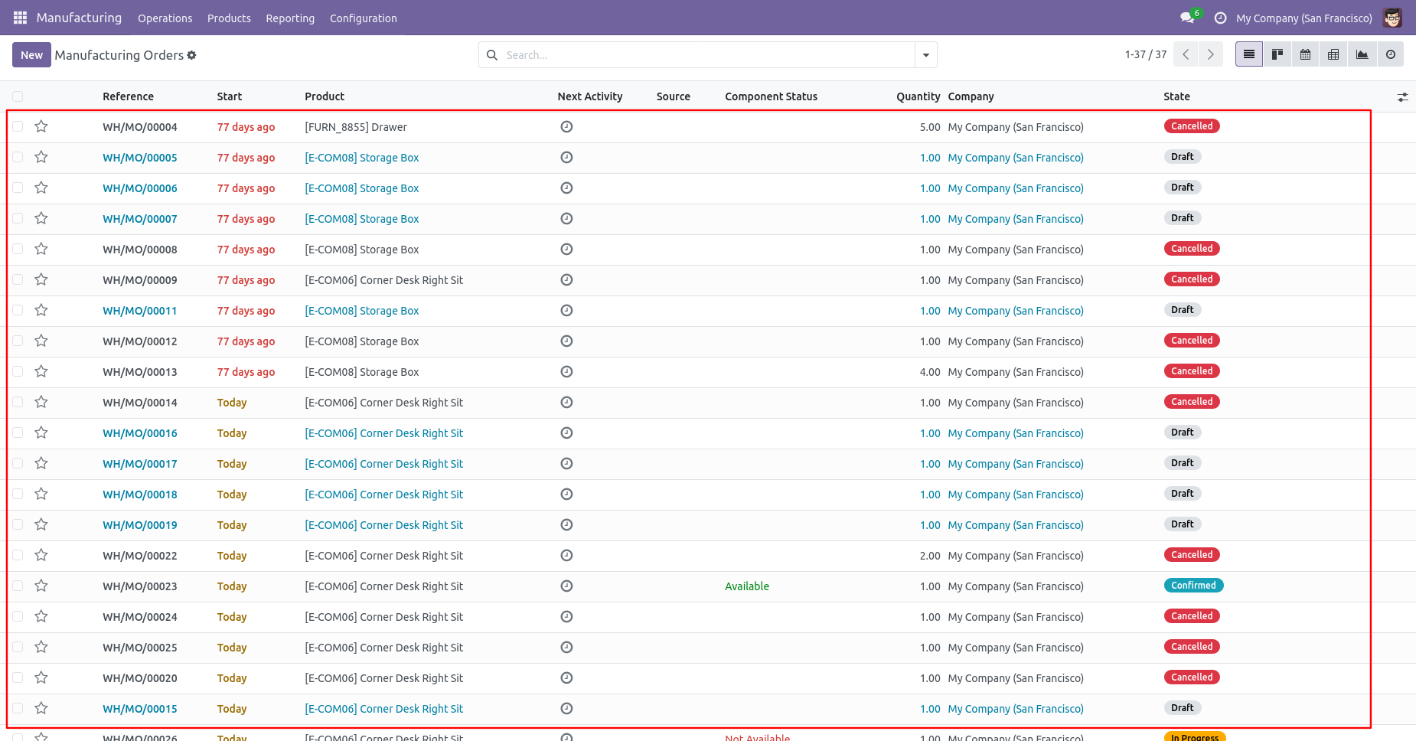Open the company switcher My Company (San Francisco)
This screenshot has width=1416, height=741.
click(x=1303, y=18)
